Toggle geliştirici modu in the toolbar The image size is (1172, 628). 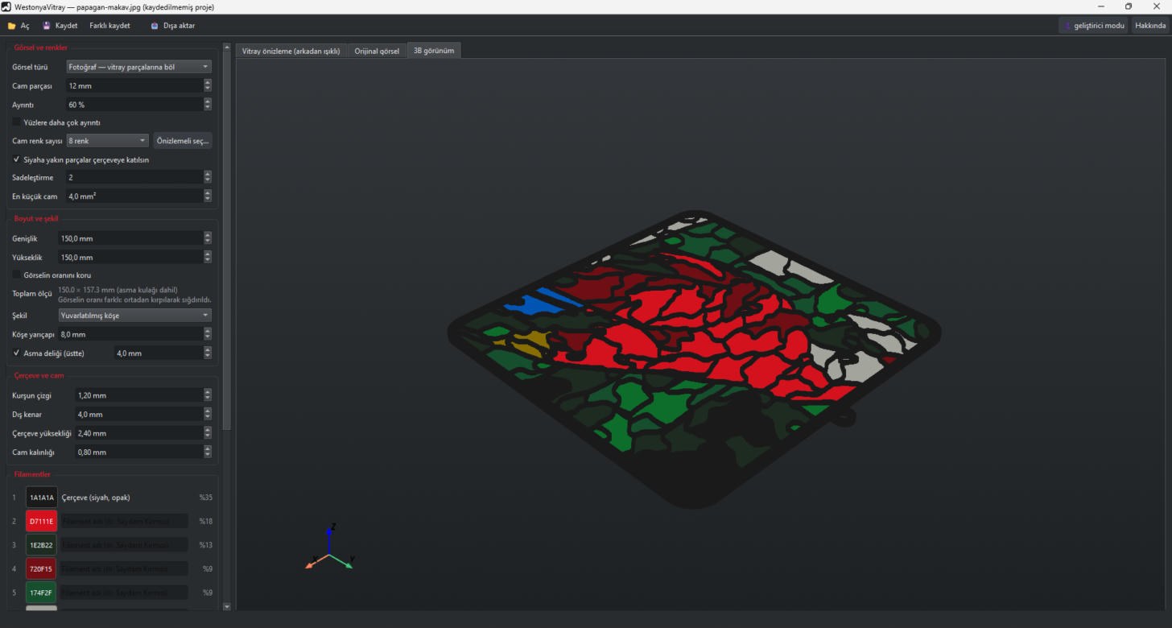pyautogui.click(x=1094, y=26)
